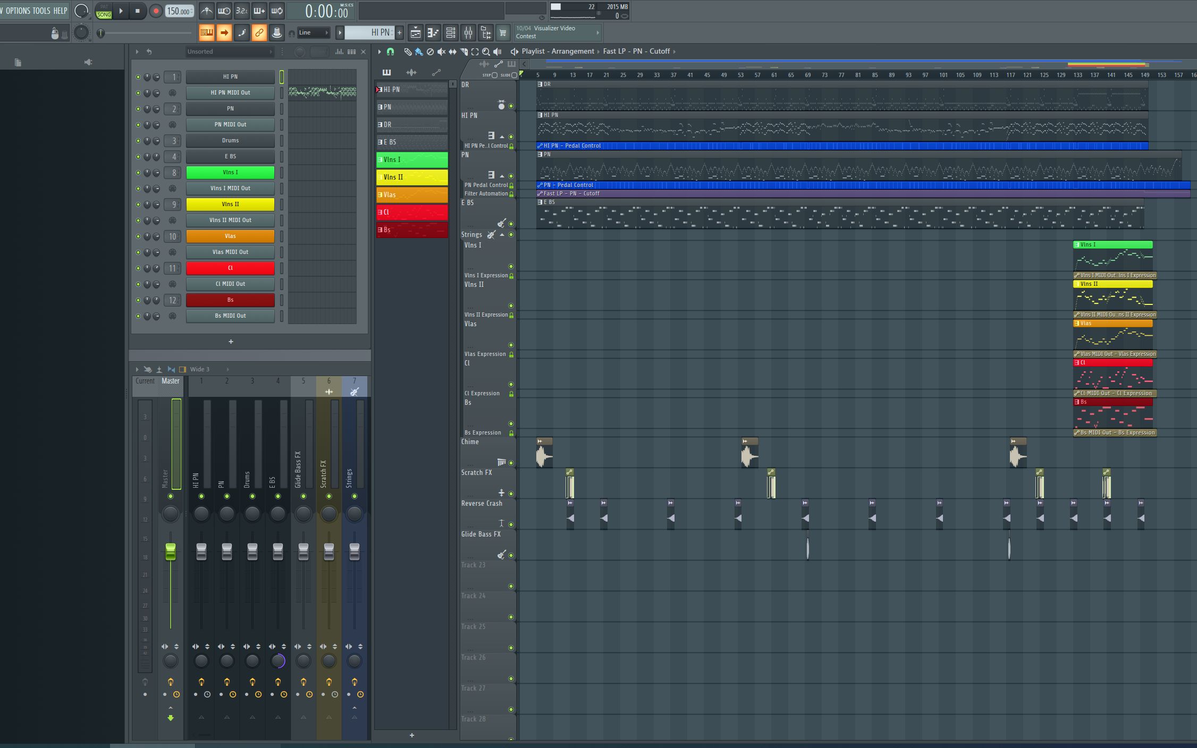1197x748 pixels.
Task: Select the Mute tool in playlist toolbar
Action: (x=441, y=52)
